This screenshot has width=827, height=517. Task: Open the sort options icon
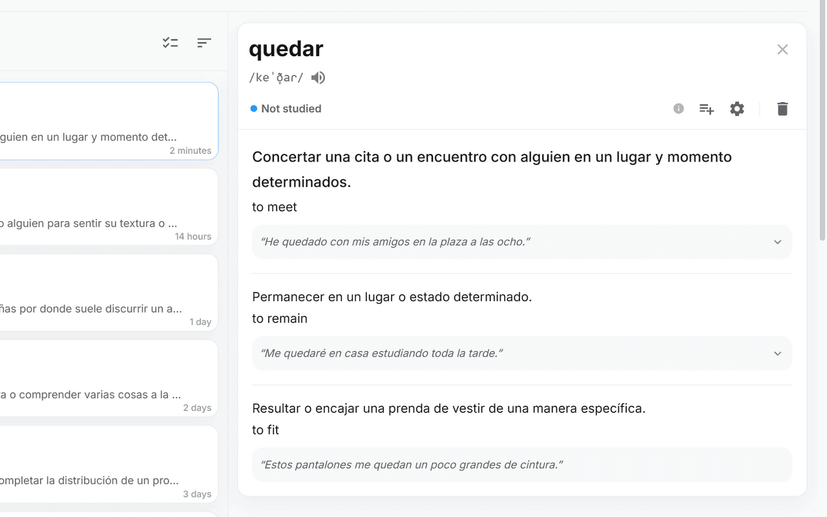point(204,43)
